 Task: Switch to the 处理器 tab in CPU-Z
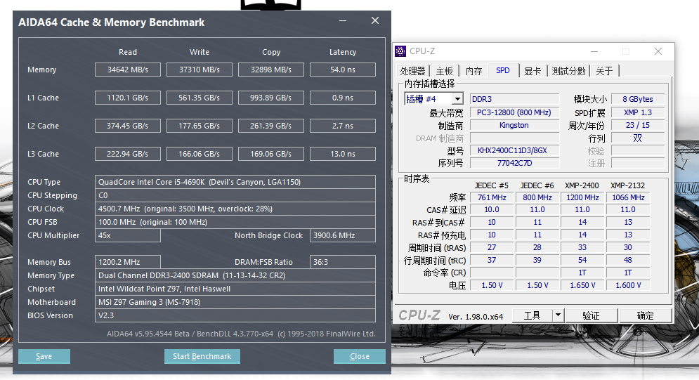click(x=413, y=71)
